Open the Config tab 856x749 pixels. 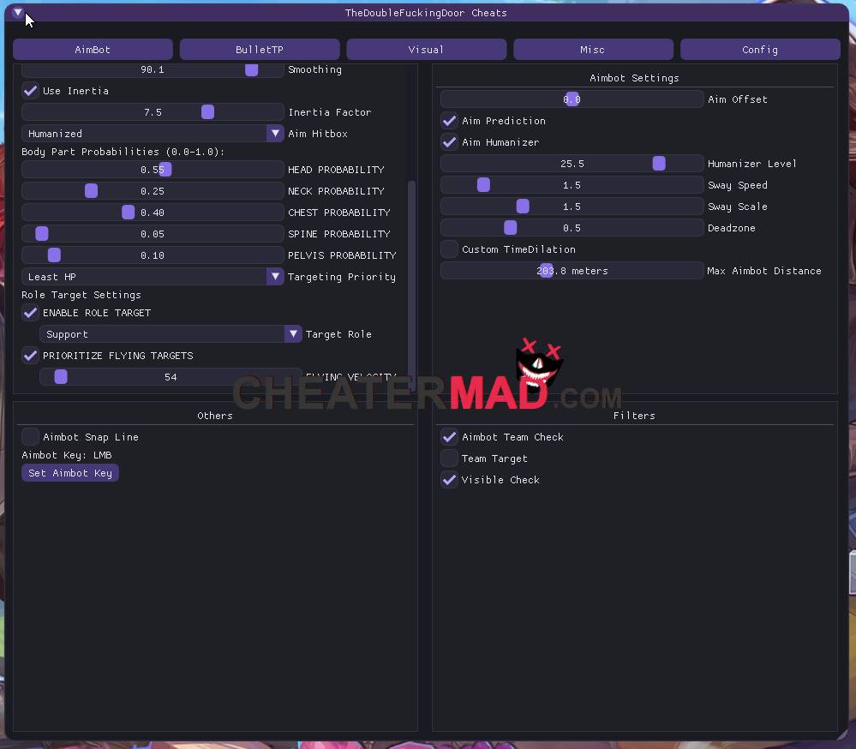pos(760,50)
